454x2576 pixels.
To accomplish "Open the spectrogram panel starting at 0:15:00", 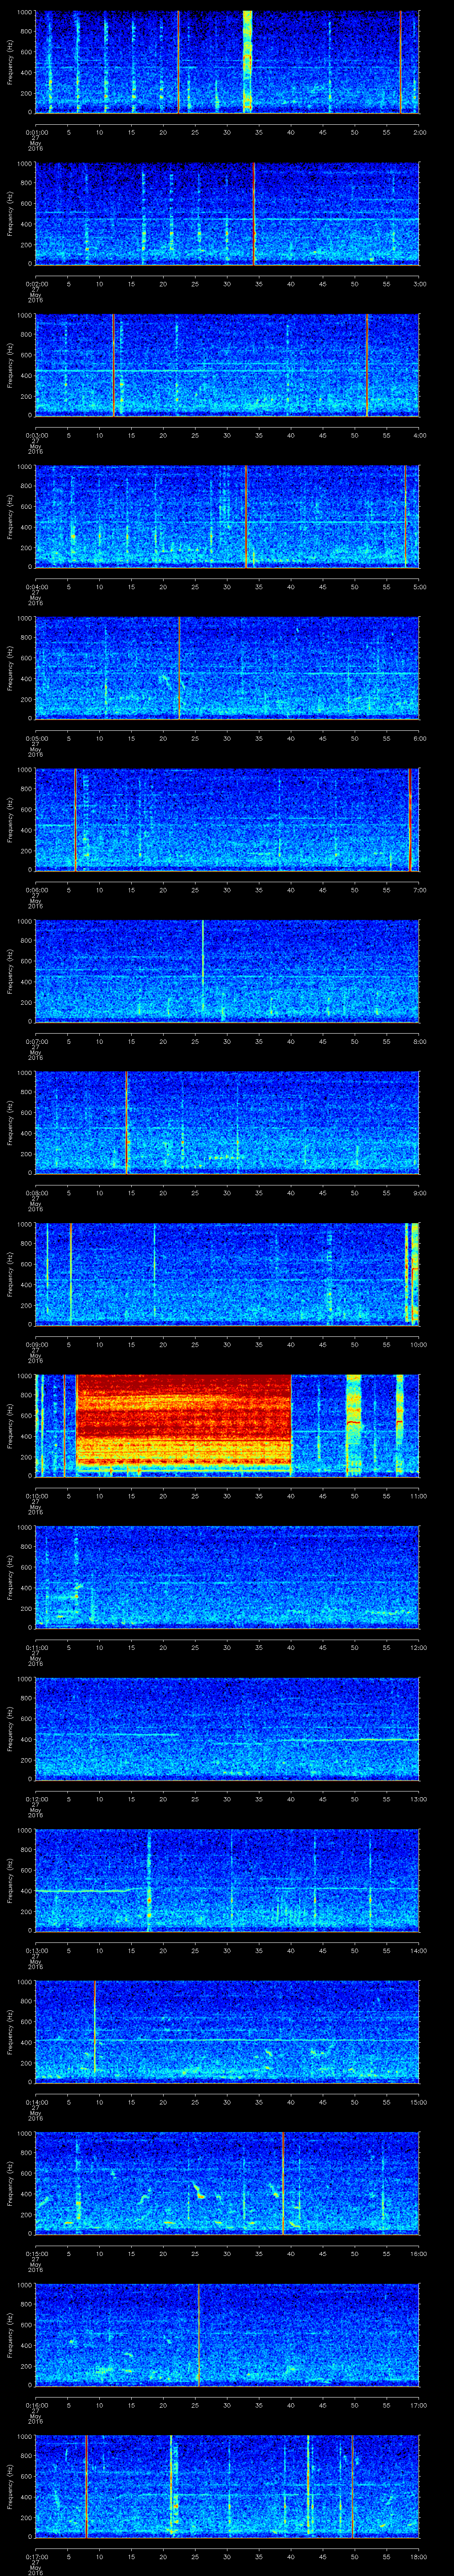I will pos(227,2183).
